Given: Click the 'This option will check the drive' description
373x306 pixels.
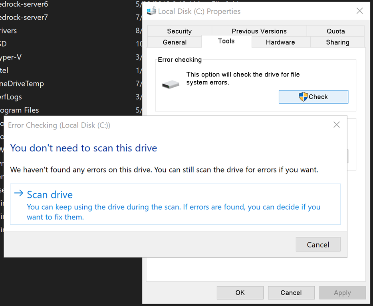Looking at the screenshot, I should click(x=243, y=78).
